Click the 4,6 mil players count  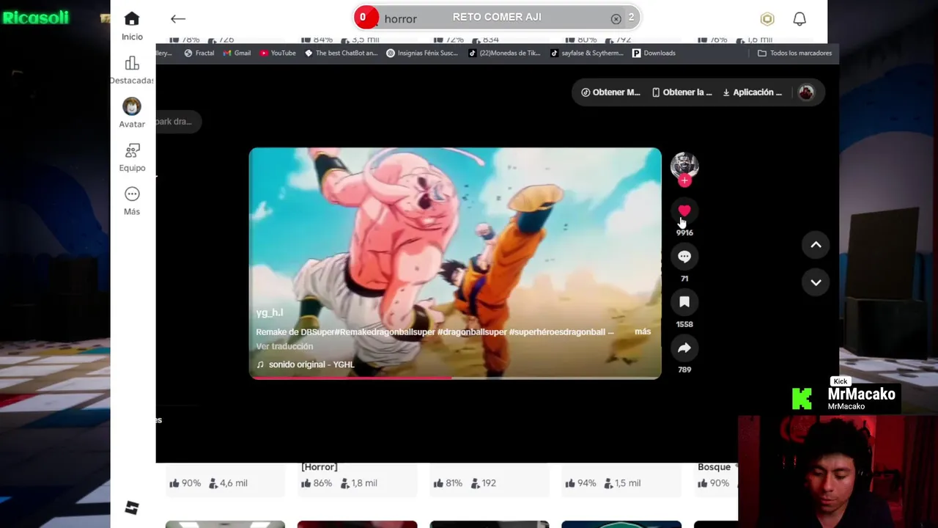pos(233,483)
